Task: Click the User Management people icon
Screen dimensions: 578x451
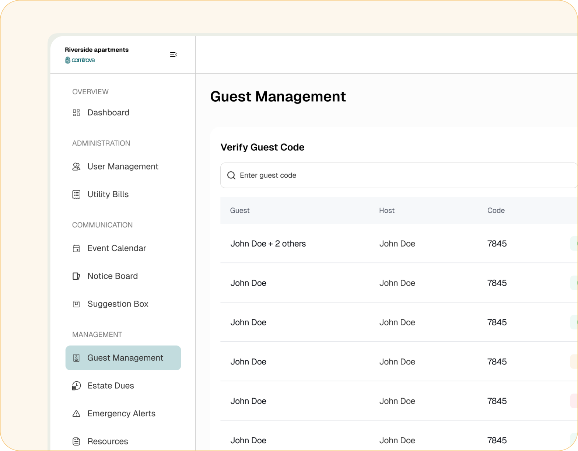Action: (76, 167)
